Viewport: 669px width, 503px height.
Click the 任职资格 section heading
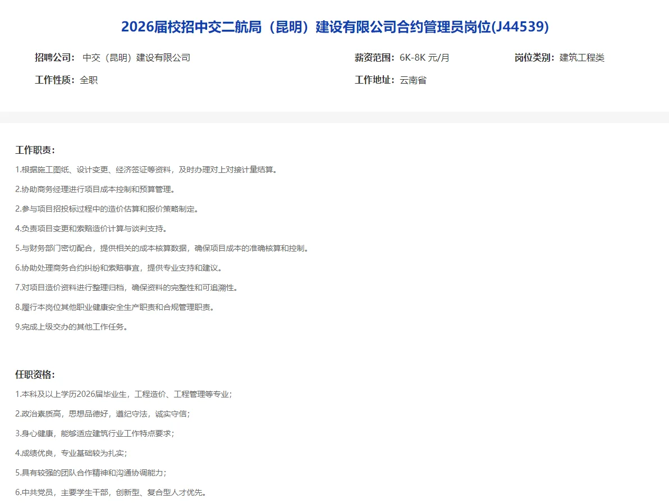pyautogui.click(x=35, y=374)
